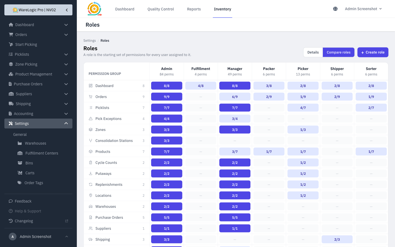Viewport: 395px width, 247px height.
Task: Open the Dashboard top navigation tab
Action: 125,9
